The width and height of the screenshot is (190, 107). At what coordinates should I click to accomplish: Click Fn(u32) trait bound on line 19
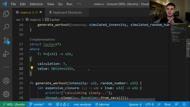pos(50,54)
